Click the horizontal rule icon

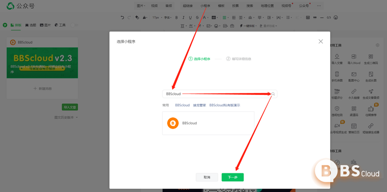321,18
